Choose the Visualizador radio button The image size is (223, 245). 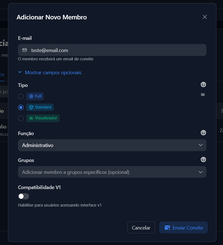coord(21,118)
